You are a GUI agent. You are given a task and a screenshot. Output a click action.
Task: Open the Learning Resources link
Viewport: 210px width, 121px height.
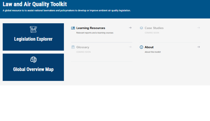(91, 28)
